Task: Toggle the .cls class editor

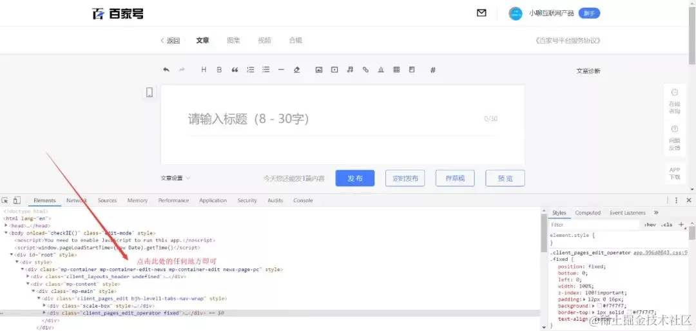Action: [667, 225]
